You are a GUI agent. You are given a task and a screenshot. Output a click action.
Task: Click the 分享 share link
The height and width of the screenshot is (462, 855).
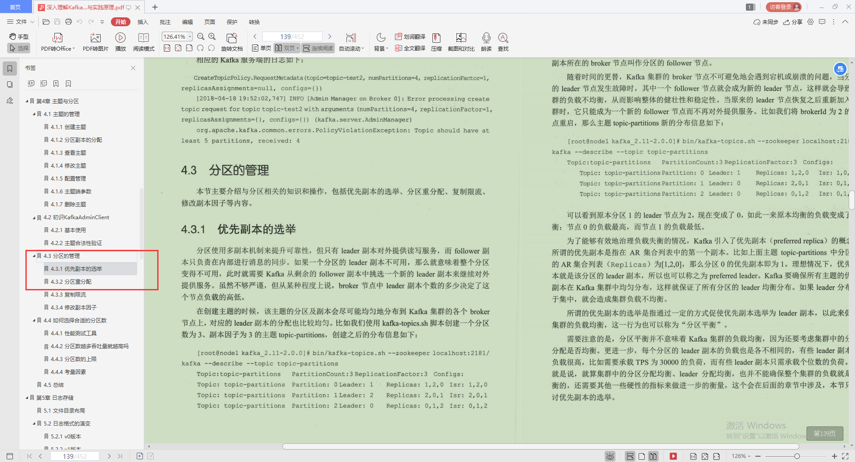(793, 22)
